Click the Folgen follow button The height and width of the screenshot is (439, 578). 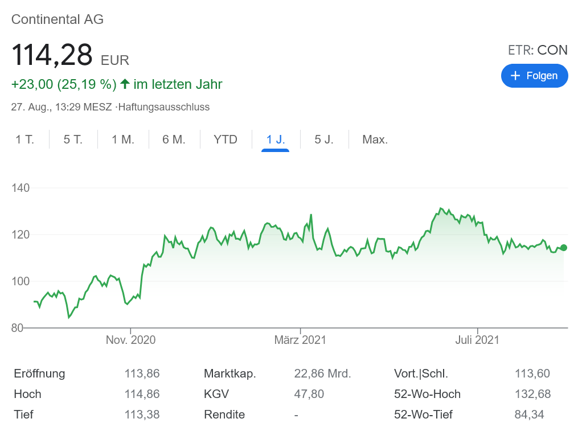[x=534, y=76]
